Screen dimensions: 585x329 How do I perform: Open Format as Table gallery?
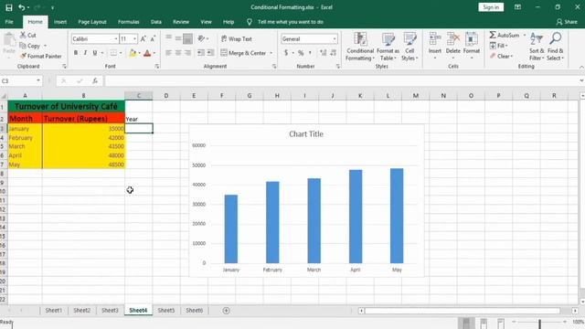[x=388, y=47]
